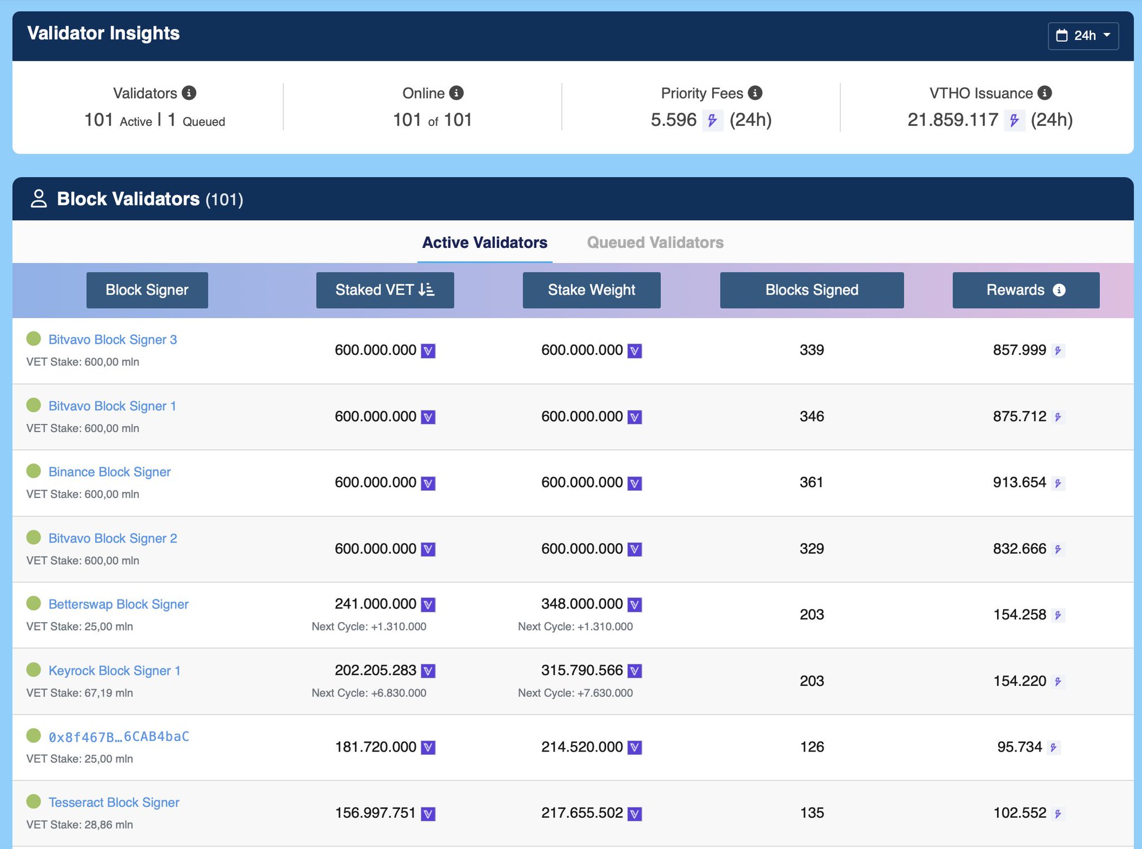
Task: Sort table by Stake Weight
Action: pyautogui.click(x=591, y=290)
